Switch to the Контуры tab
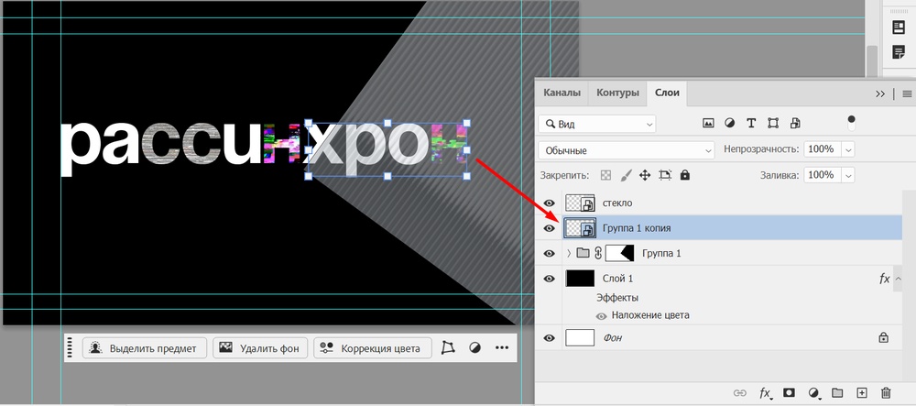Screen dimensions: 916x406 (x=617, y=93)
